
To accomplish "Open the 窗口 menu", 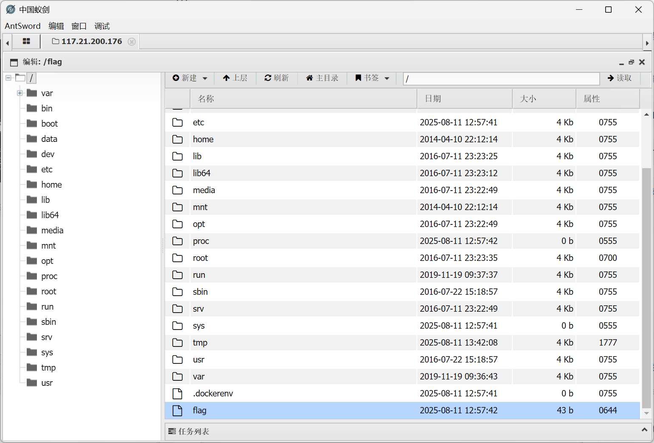I will 79,26.
